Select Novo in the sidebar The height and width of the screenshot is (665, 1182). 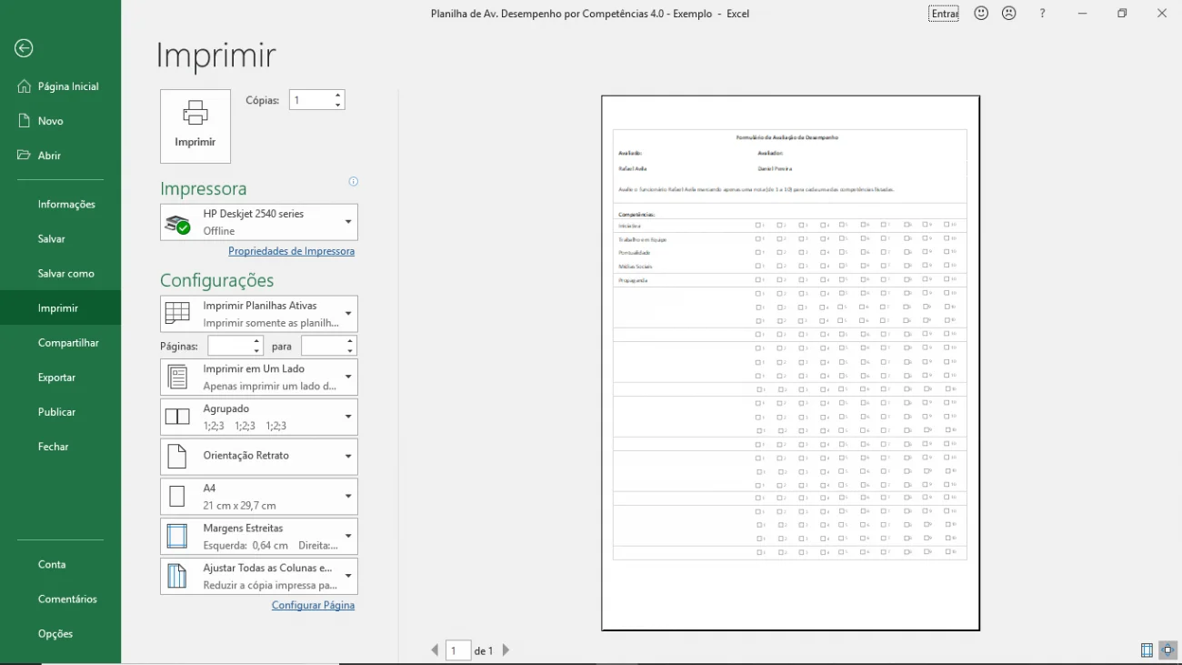pos(60,121)
